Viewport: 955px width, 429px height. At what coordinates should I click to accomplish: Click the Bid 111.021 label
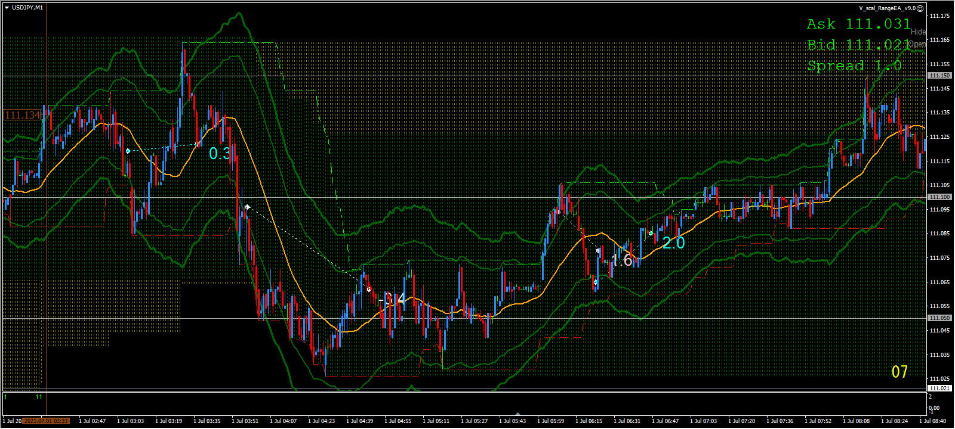tap(858, 45)
